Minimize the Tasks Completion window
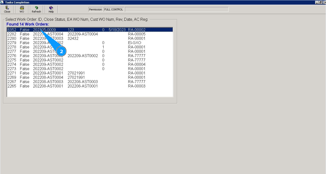The height and width of the screenshot is (174, 326). (317, 2)
